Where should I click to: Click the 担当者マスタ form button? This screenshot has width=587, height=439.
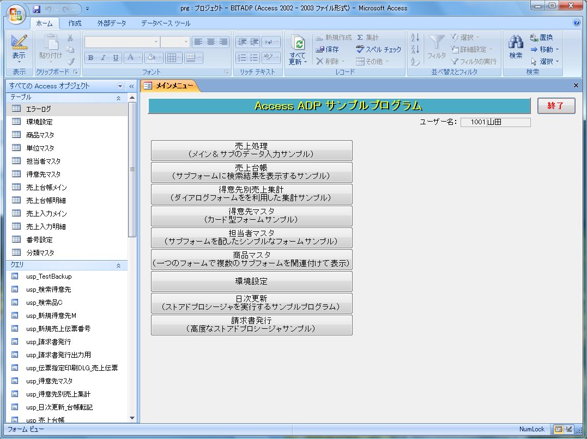coord(252,237)
